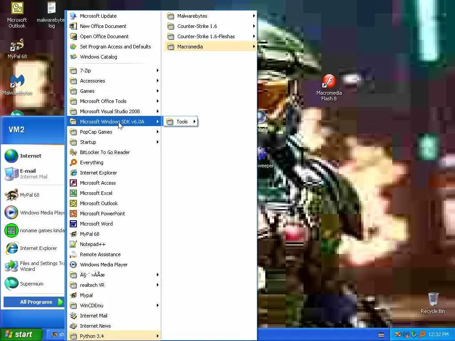Expand the Microsoft Office Tools folder
The height and width of the screenshot is (341, 455).
click(114, 101)
